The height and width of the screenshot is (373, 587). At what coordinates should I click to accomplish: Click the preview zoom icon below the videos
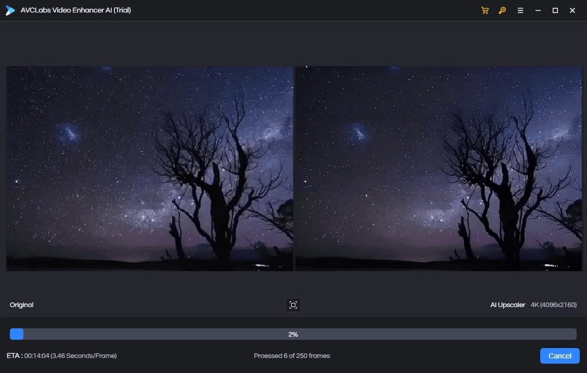(293, 305)
